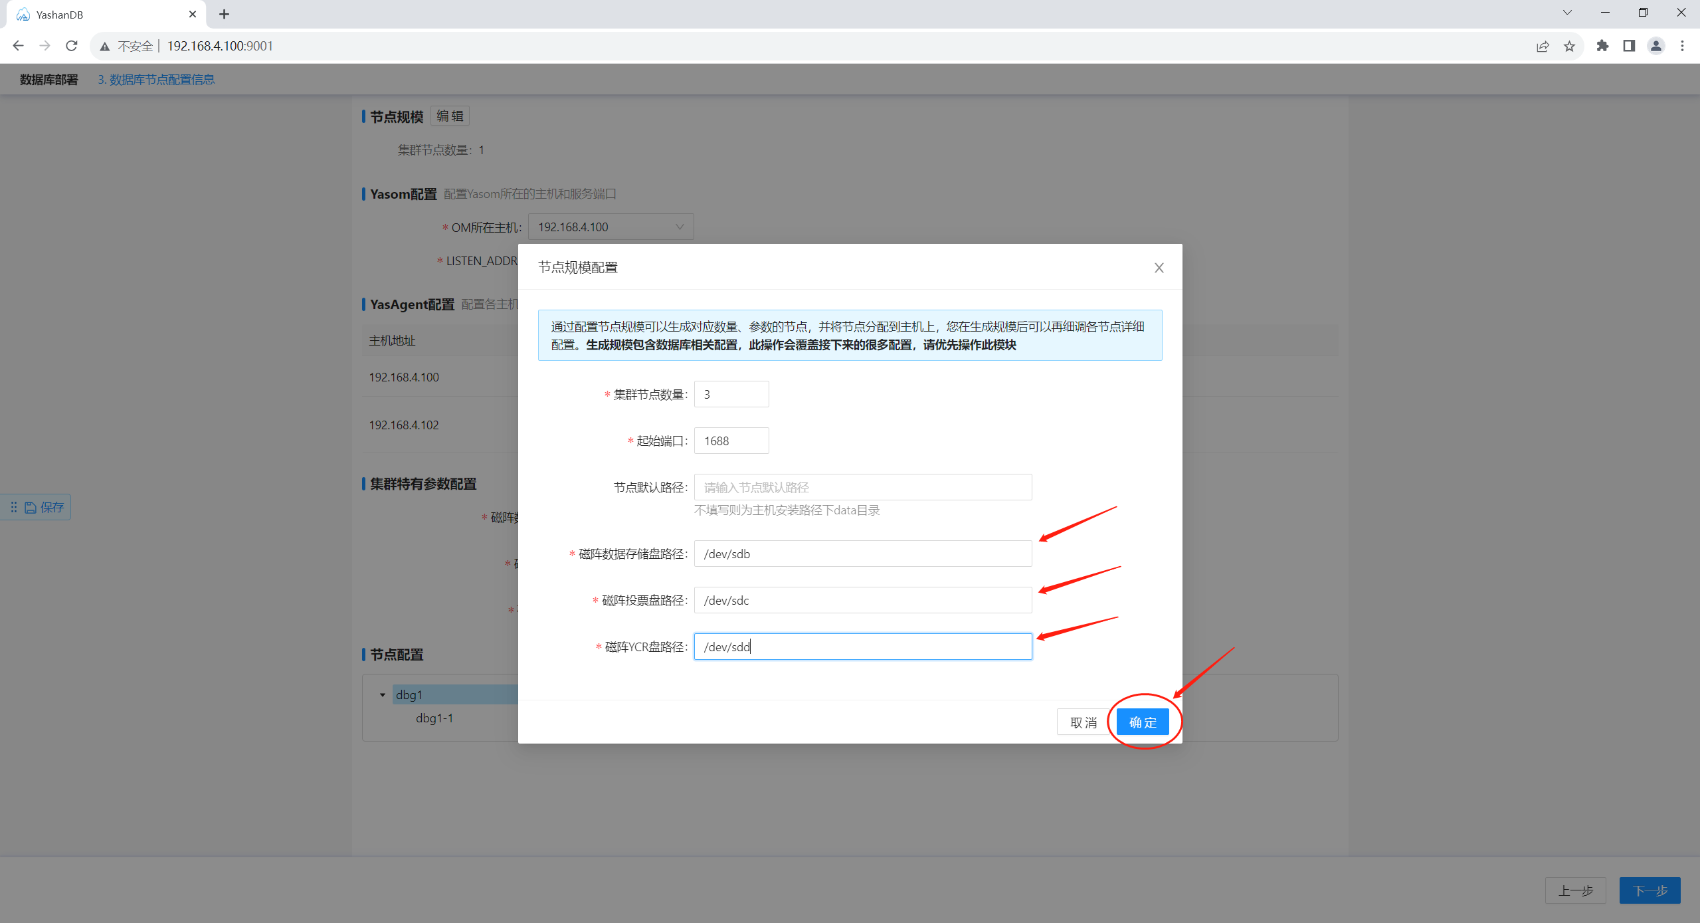Select the dbg1-1 tree item
This screenshot has height=923, width=1700.
click(434, 718)
